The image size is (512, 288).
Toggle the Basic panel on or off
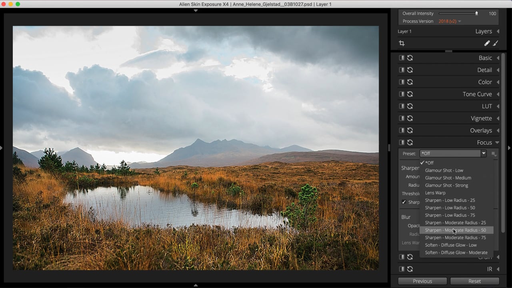coord(402,58)
